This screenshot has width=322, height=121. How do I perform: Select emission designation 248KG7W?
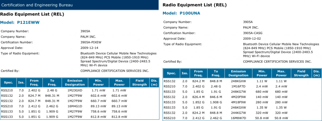tap(238, 92)
